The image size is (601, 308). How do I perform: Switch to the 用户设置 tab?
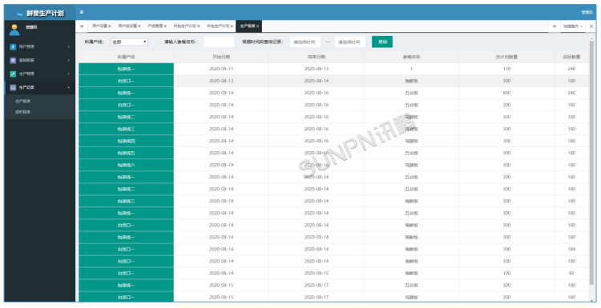[x=99, y=26]
